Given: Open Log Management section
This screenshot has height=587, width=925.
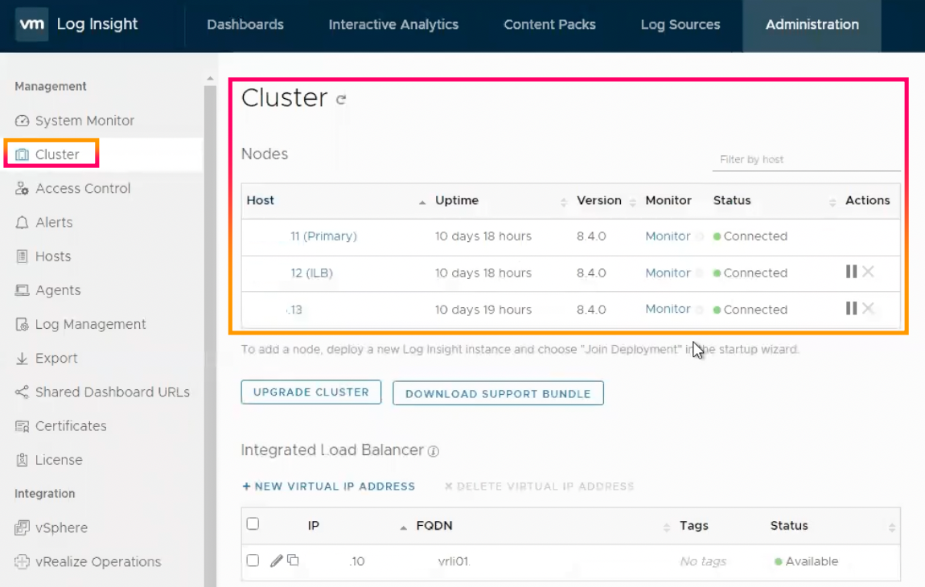Looking at the screenshot, I should (90, 325).
